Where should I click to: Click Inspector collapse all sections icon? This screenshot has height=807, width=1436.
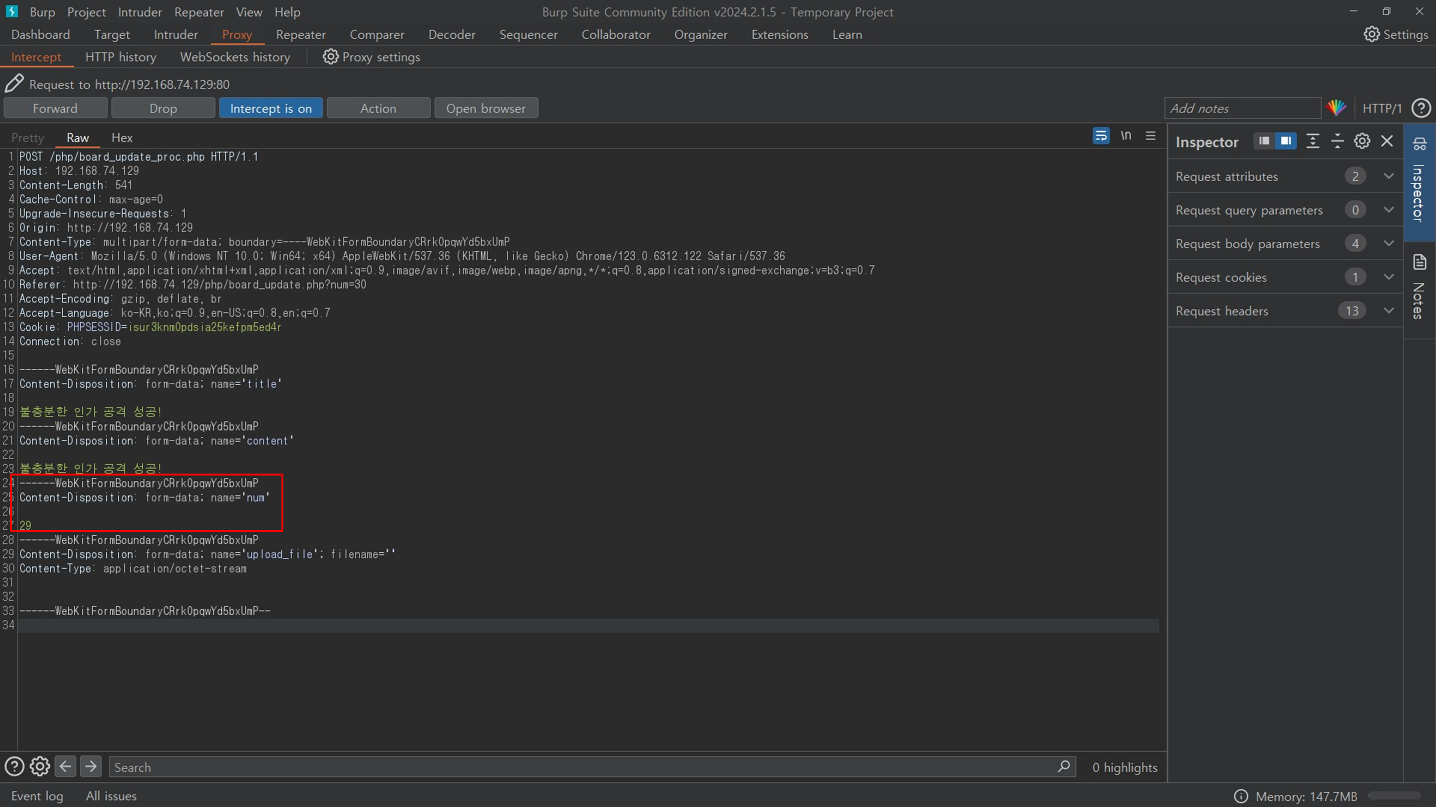coord(1337,141)
